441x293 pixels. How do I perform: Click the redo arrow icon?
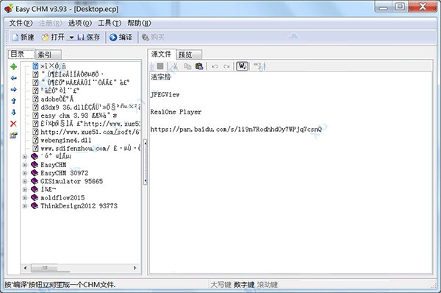[226, 66]
